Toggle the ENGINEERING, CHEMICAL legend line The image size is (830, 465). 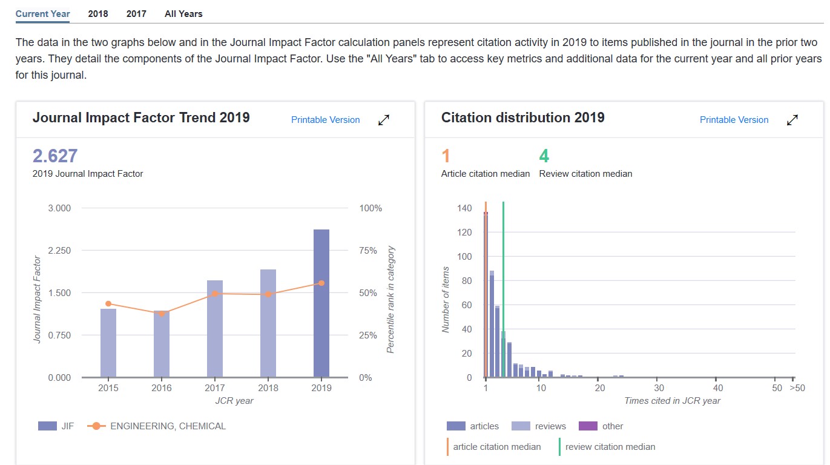click(x=157, y=426)
